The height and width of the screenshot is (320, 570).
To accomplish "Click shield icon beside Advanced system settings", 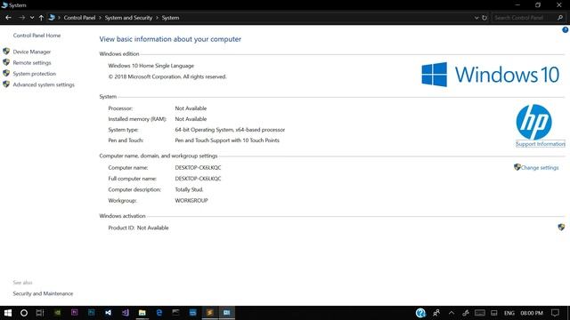I will [6, 84].
